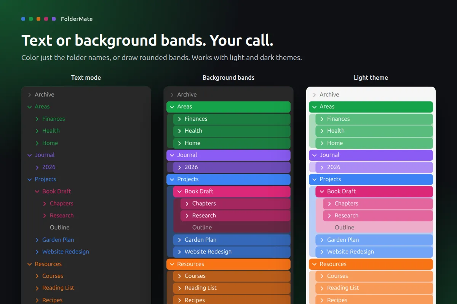Collapse the Projects chevron in Background bands panel
457x304 pixels.
coord(172,179)
